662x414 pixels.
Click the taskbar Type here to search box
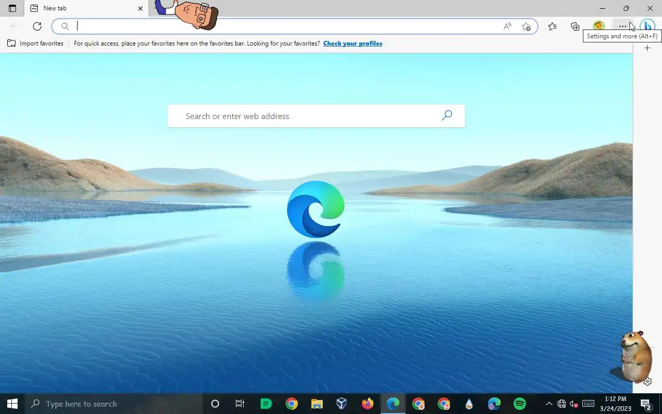pyautogui.click(x=114, y=404)
